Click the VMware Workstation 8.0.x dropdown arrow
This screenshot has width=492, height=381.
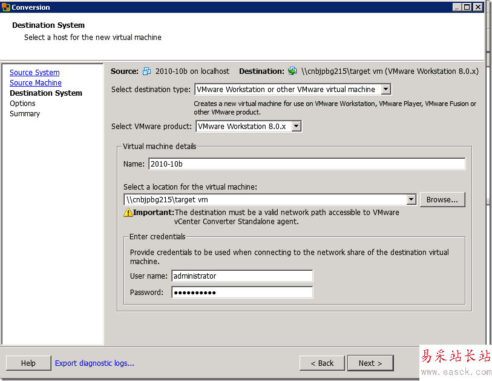[296, 126]
